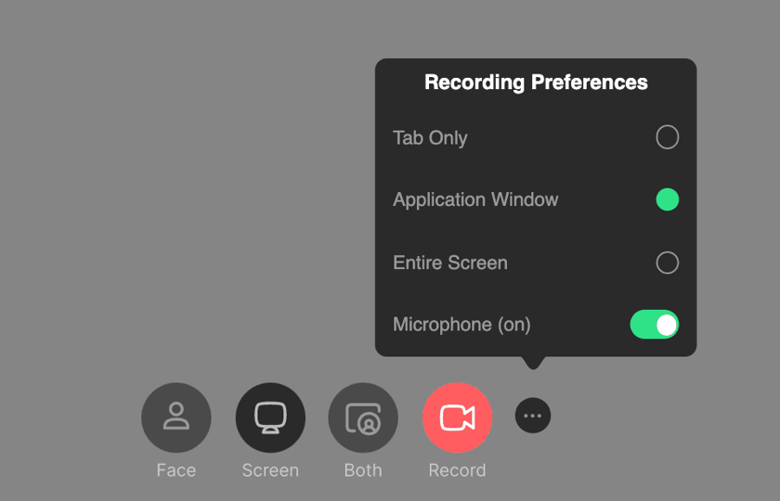Click the Entire Screen option label
Viewport: 780px width, 501px height.
click(x=450, y=263)
